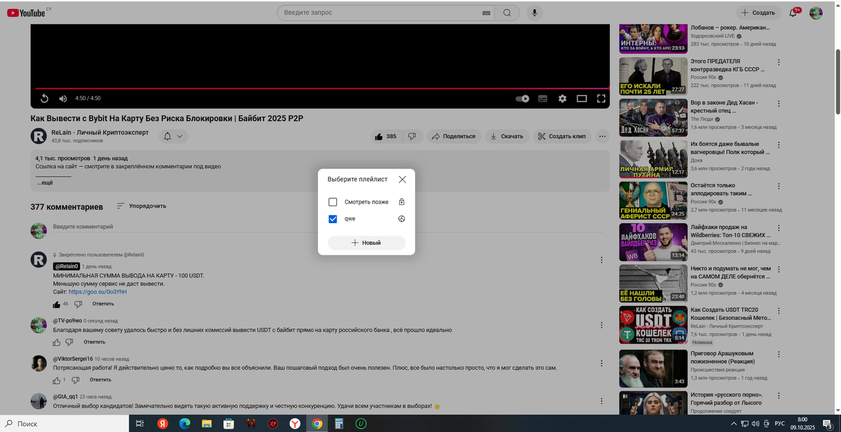This screenshot has width=841, height=432.
Task: Open the "Упорядочить" comments sort dropdown
Action: [141, 206]
